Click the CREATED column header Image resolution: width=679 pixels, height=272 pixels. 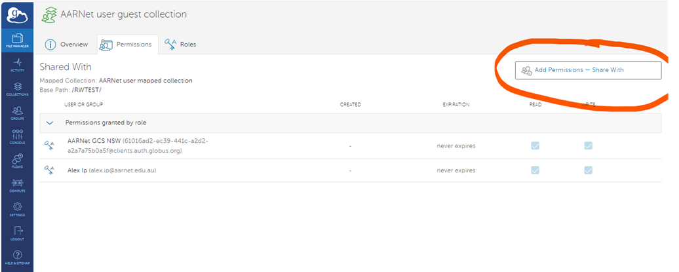click(x=351, y=105)
